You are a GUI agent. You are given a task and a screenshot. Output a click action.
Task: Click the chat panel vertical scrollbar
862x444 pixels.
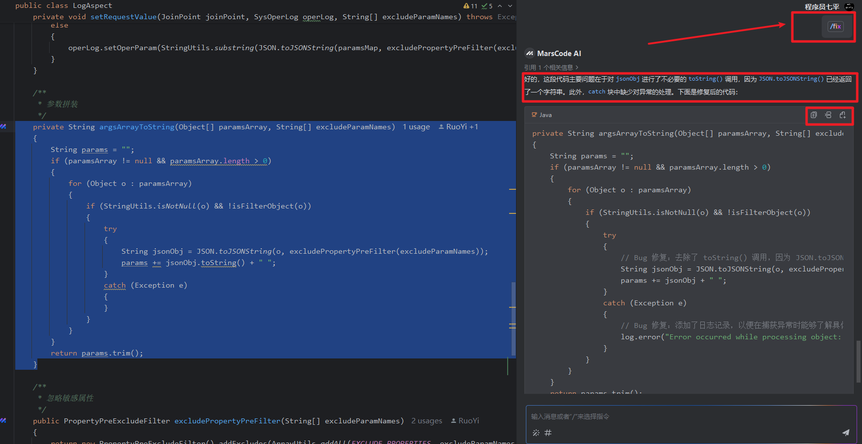click(x=859, y=361)
